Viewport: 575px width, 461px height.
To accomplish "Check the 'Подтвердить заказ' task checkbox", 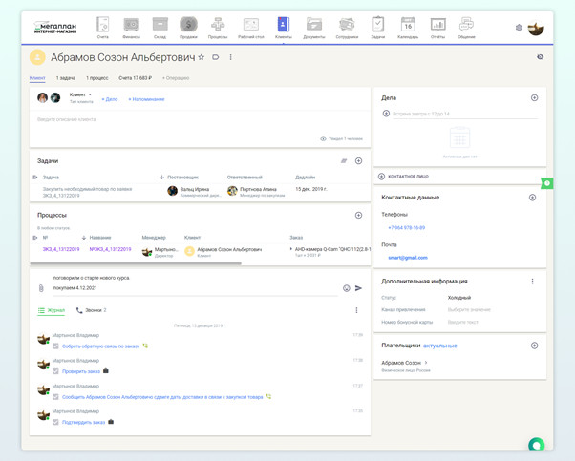I will pos(56,422).
